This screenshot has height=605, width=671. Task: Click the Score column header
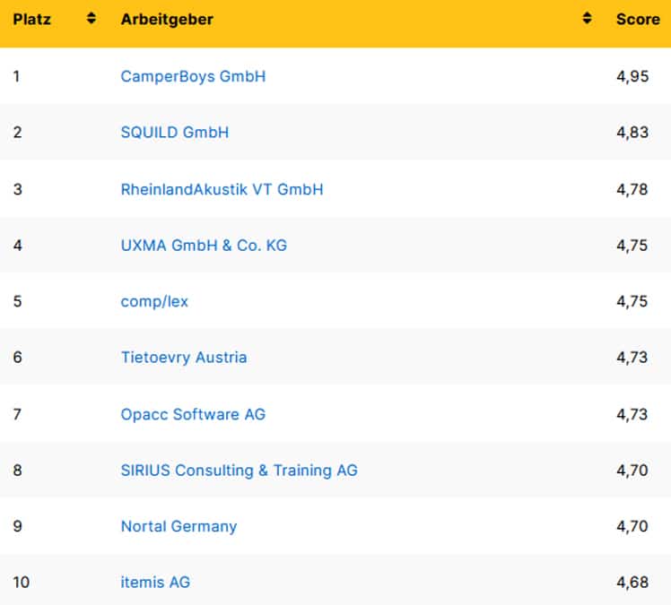click(x=638, y=19)
